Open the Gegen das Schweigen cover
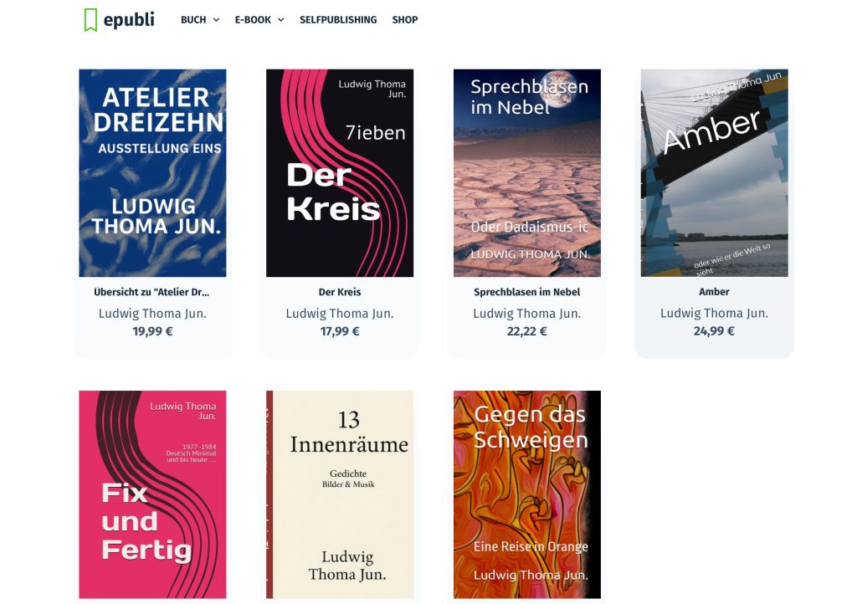857x604 pixels. coord(527,494)
